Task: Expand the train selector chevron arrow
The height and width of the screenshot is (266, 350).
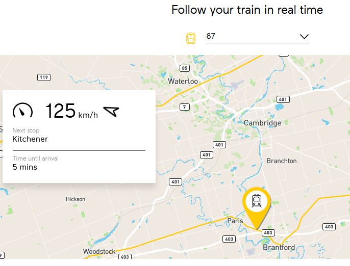Action: tap(304, 37)
